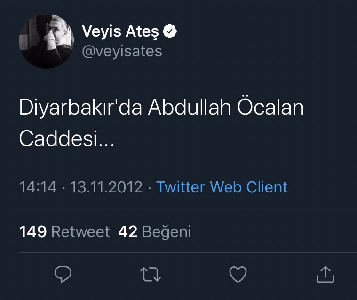Open the Twitter Web Client source link

222,187
